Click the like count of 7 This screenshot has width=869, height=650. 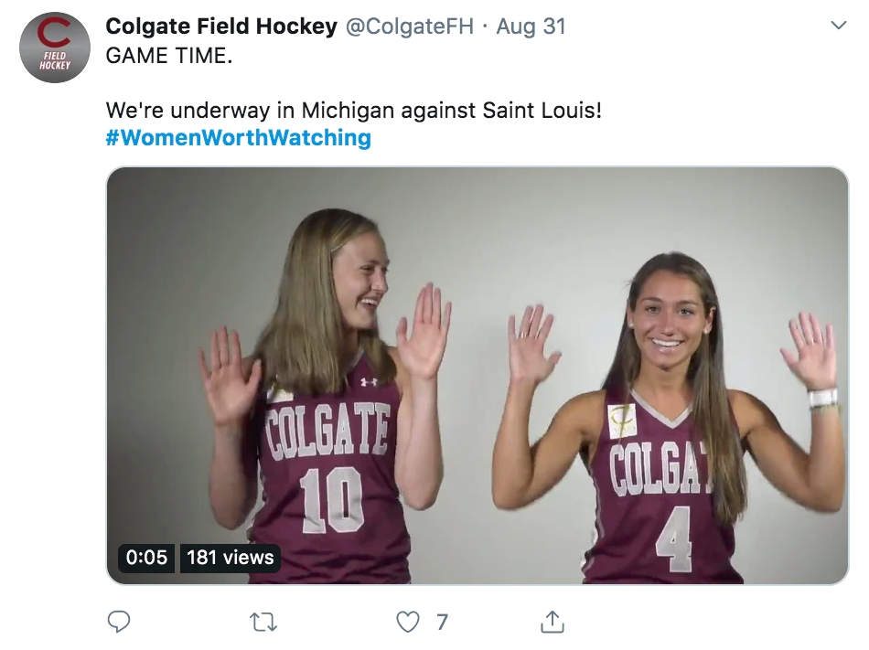coord(443,623)
